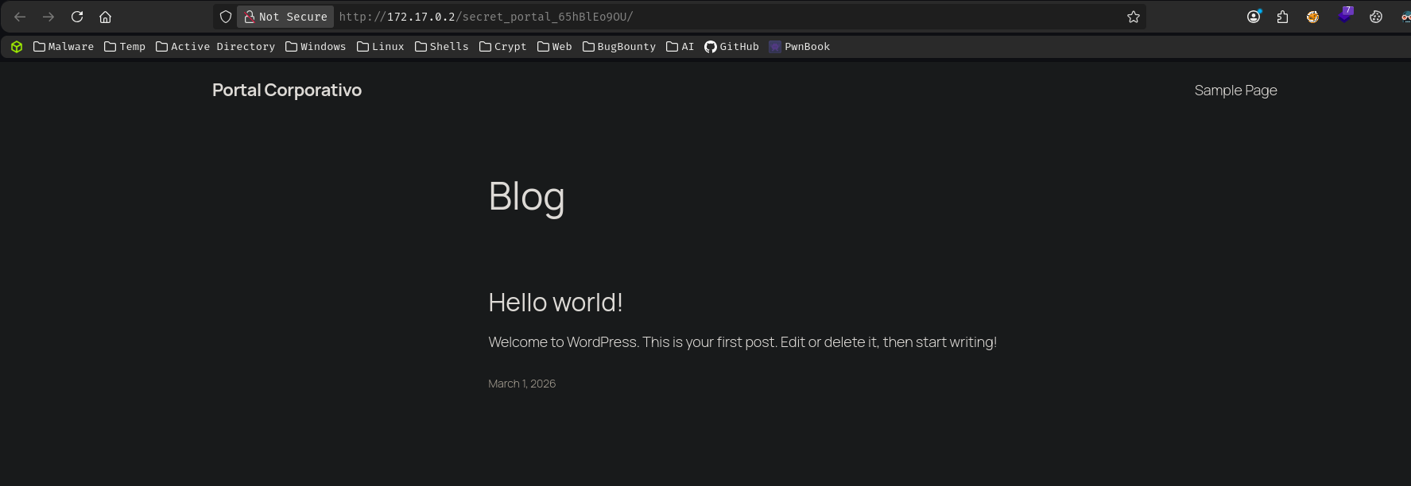The image size is (1411, 486).
Task: Click the green cube bookmark icon
Action: (17, 47)
